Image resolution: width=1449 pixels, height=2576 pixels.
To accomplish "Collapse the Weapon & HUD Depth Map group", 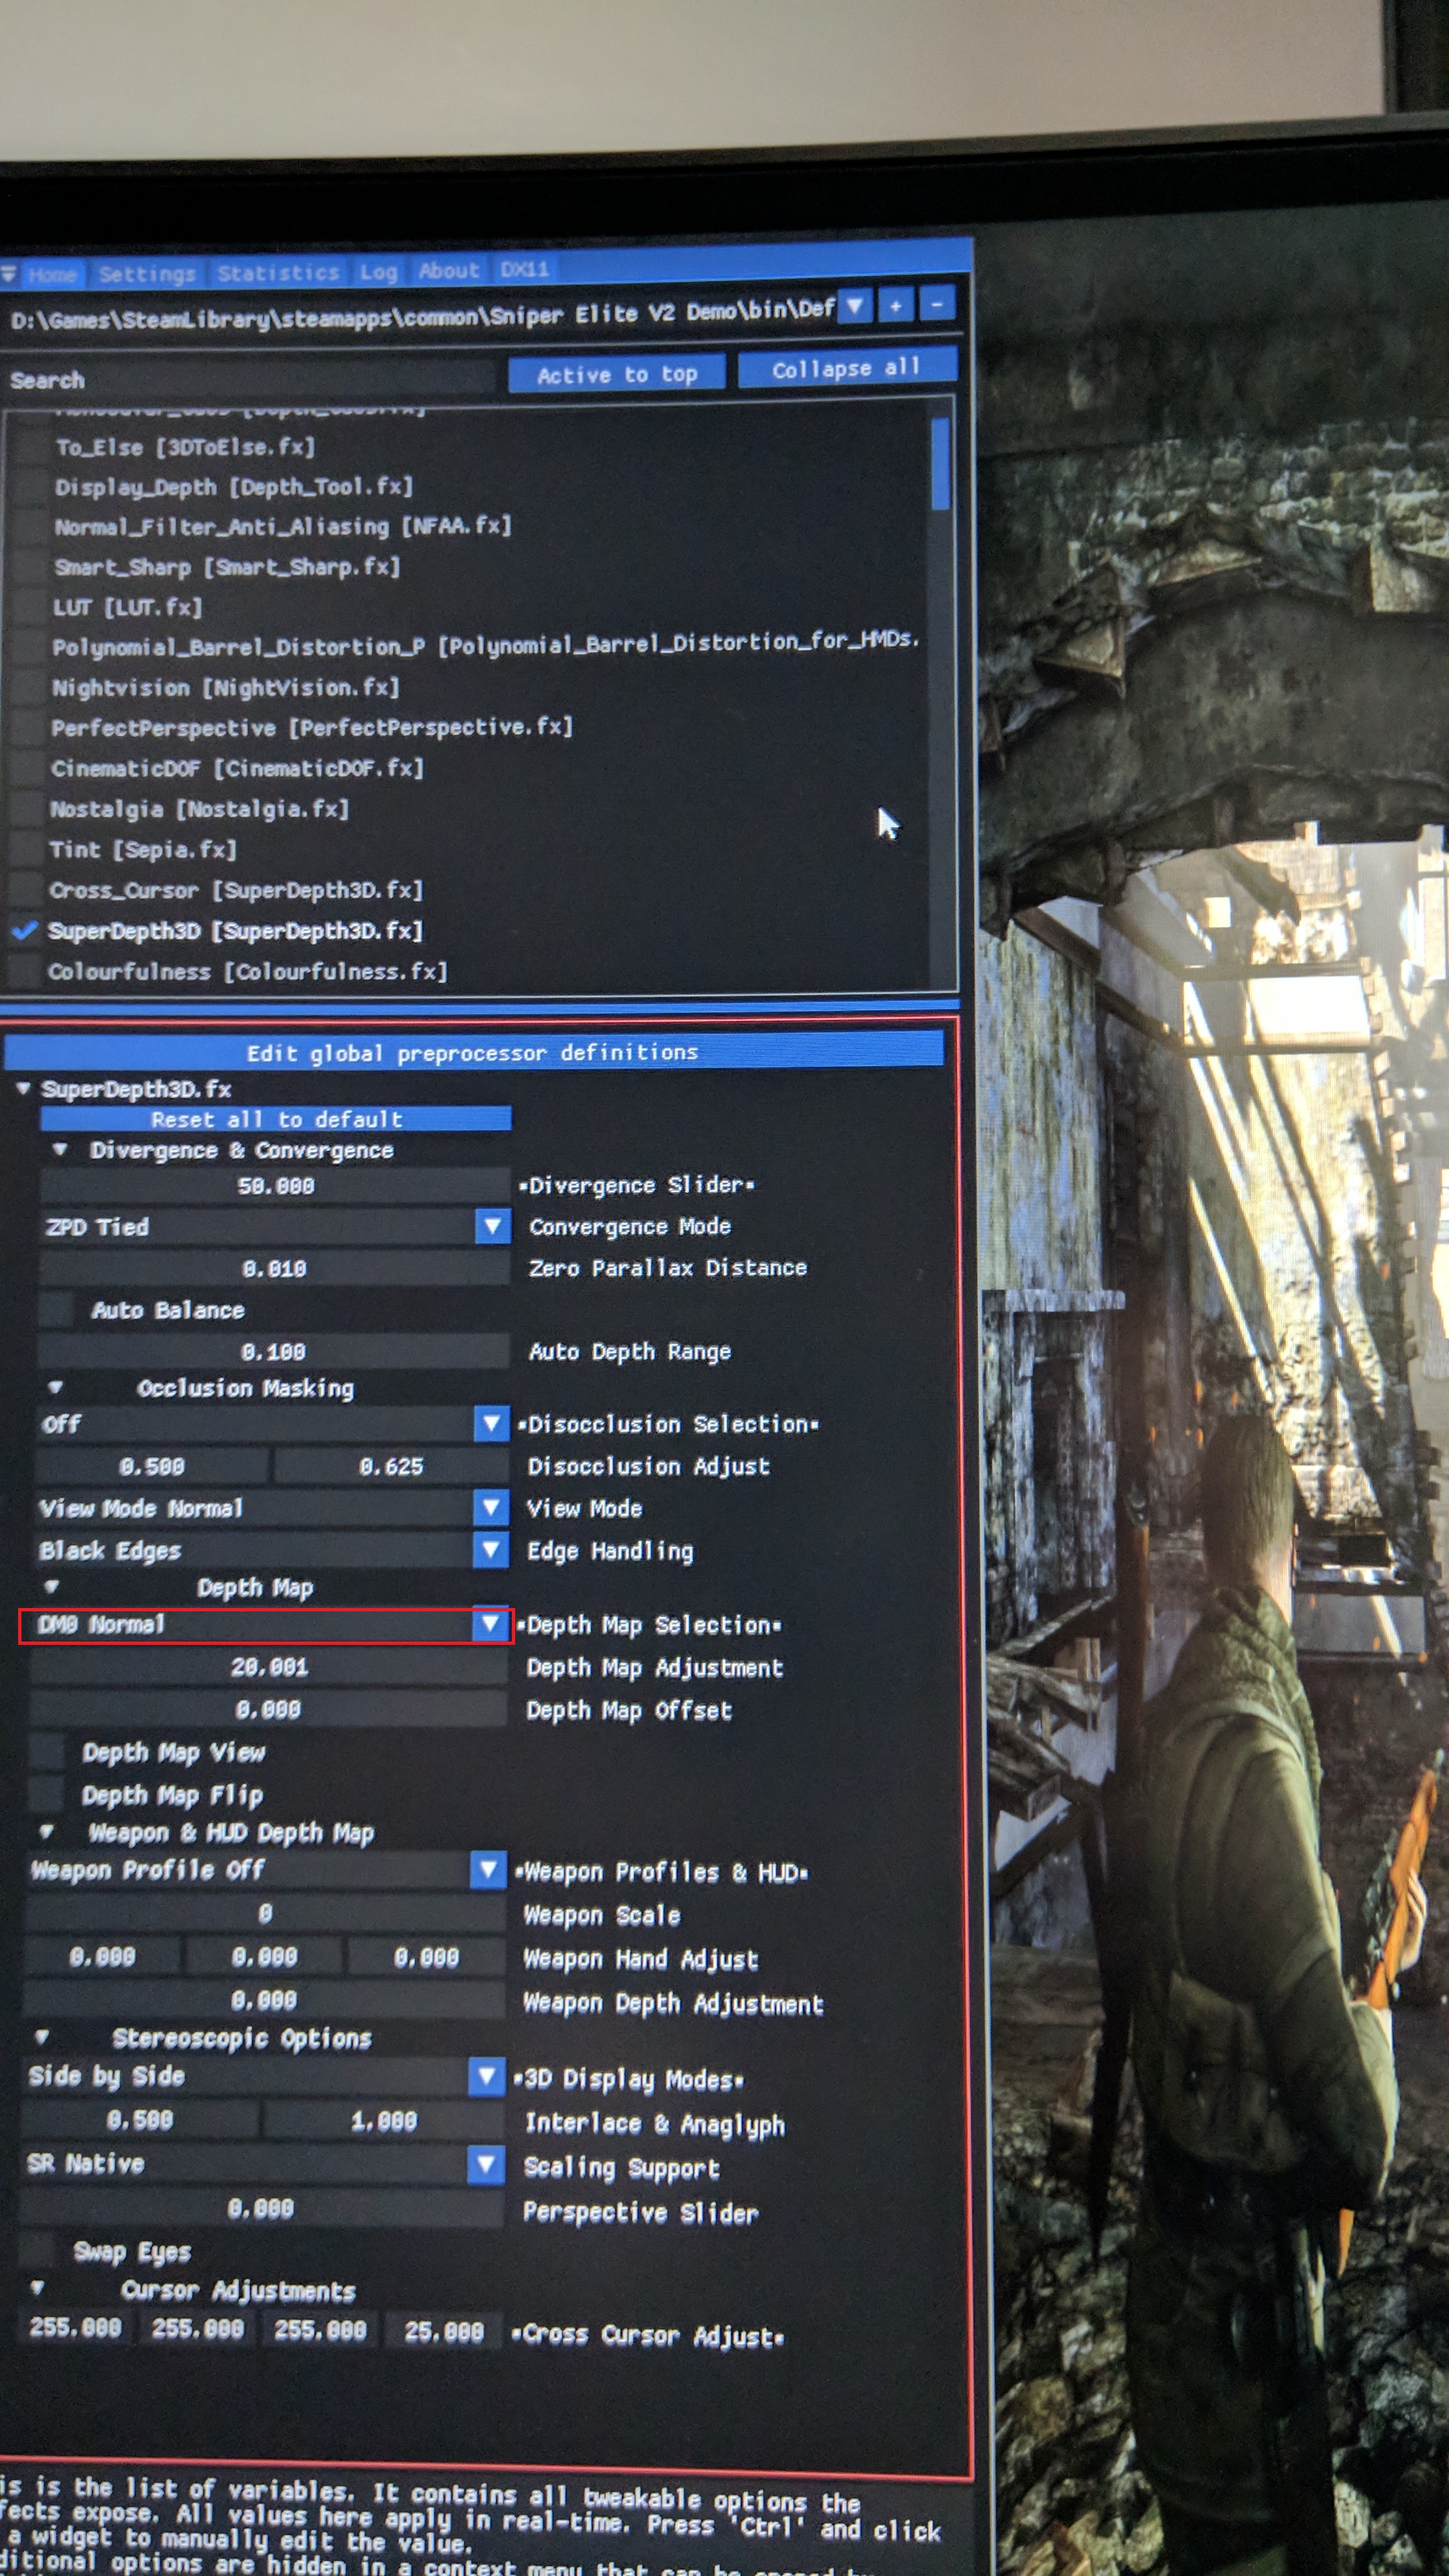I will click(46, 1832).
